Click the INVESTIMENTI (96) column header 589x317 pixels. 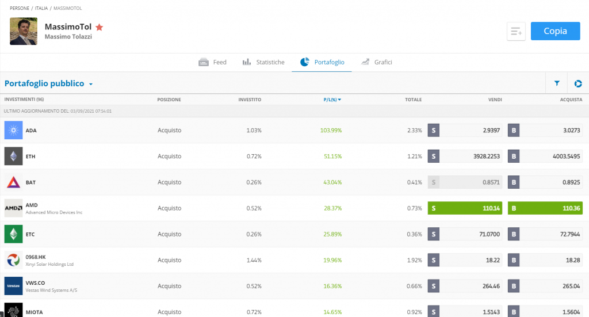click(24, 100)
